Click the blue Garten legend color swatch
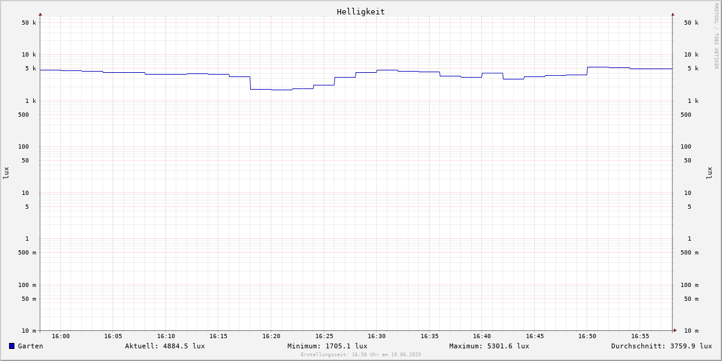The image size is (722, 361). click(11, 346)
